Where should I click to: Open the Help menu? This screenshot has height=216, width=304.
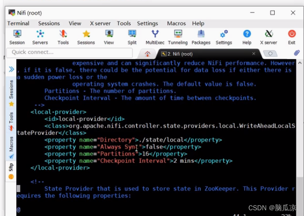198,24
